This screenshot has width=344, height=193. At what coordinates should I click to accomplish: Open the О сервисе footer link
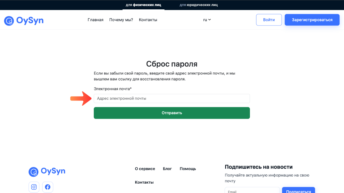(x=145, y=169)
